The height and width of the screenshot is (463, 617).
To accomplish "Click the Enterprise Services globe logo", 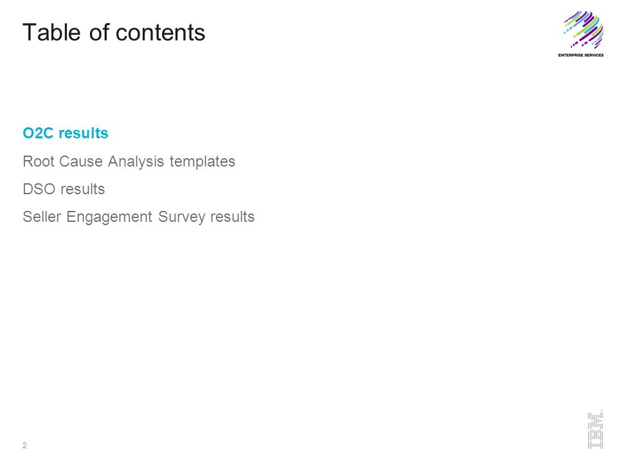I will point(584,30).
